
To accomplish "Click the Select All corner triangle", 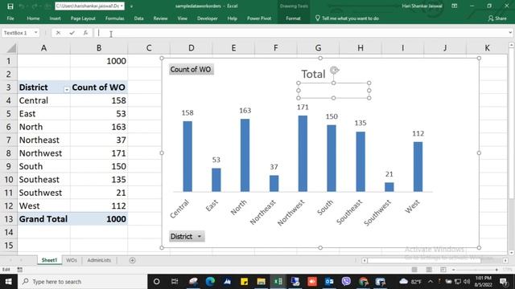I will click(x=11, y=48).
